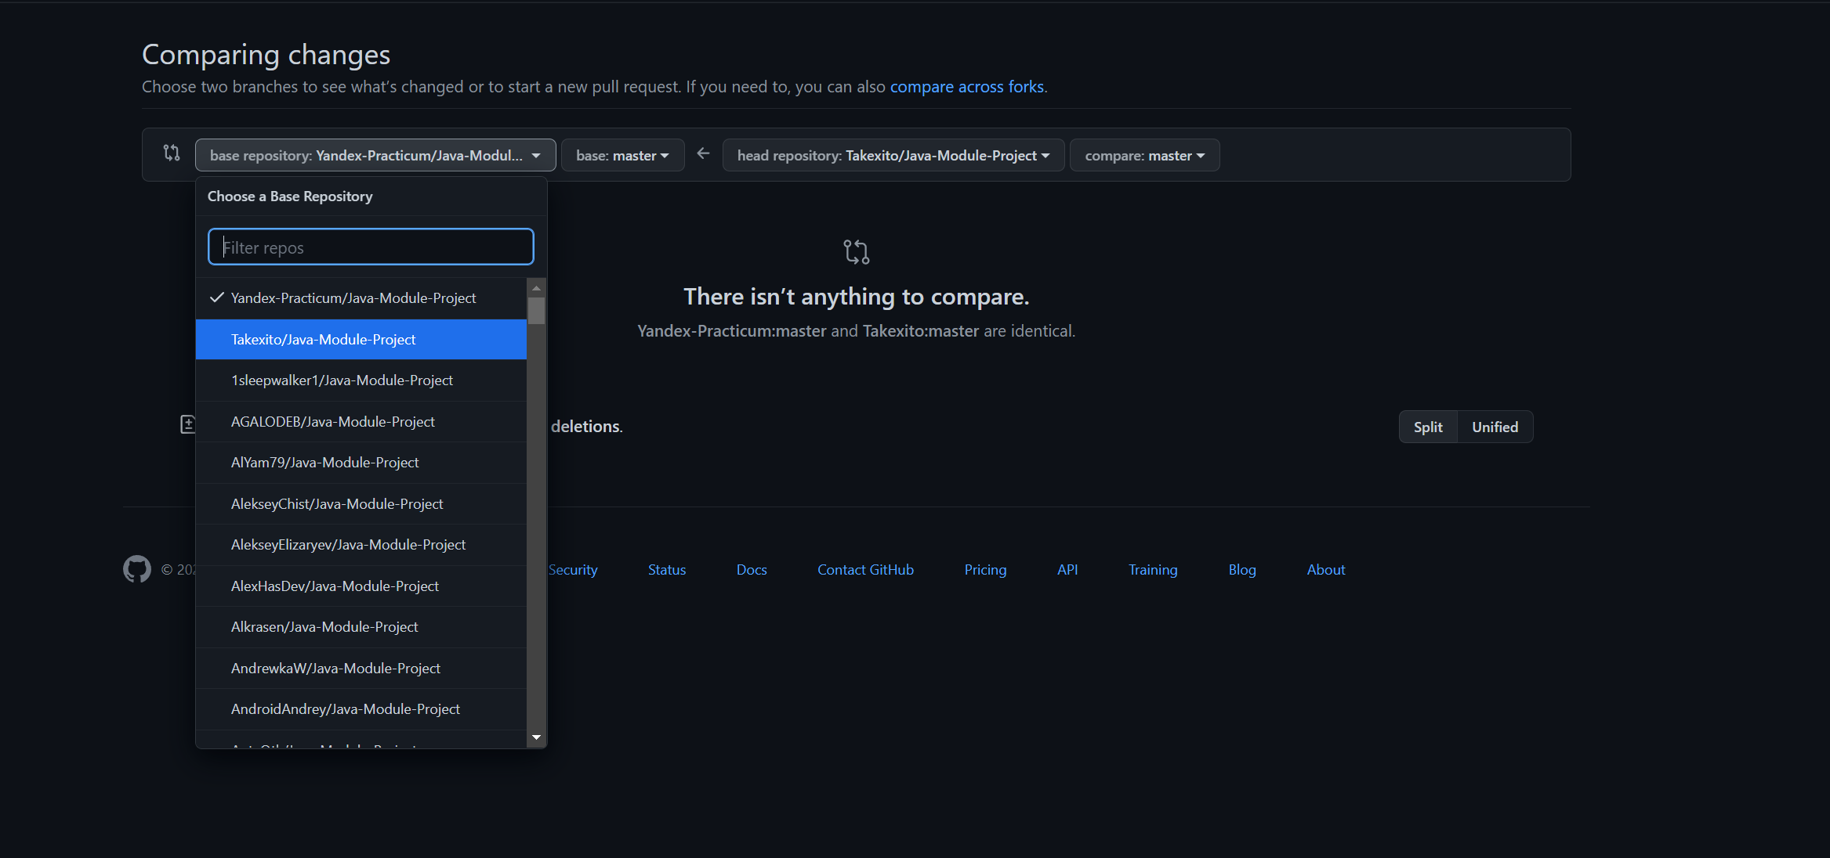Screen dimensions: 1830x858
Task: Choose Takexito/Java-Module-Project from the list
Action: coord(323,340)
